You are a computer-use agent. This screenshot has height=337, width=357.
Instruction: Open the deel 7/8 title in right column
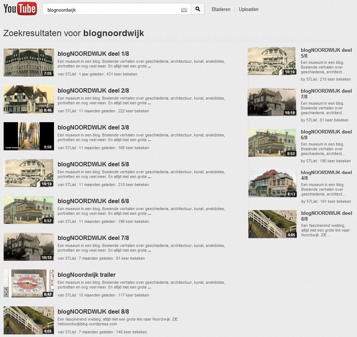click(326, 94)
